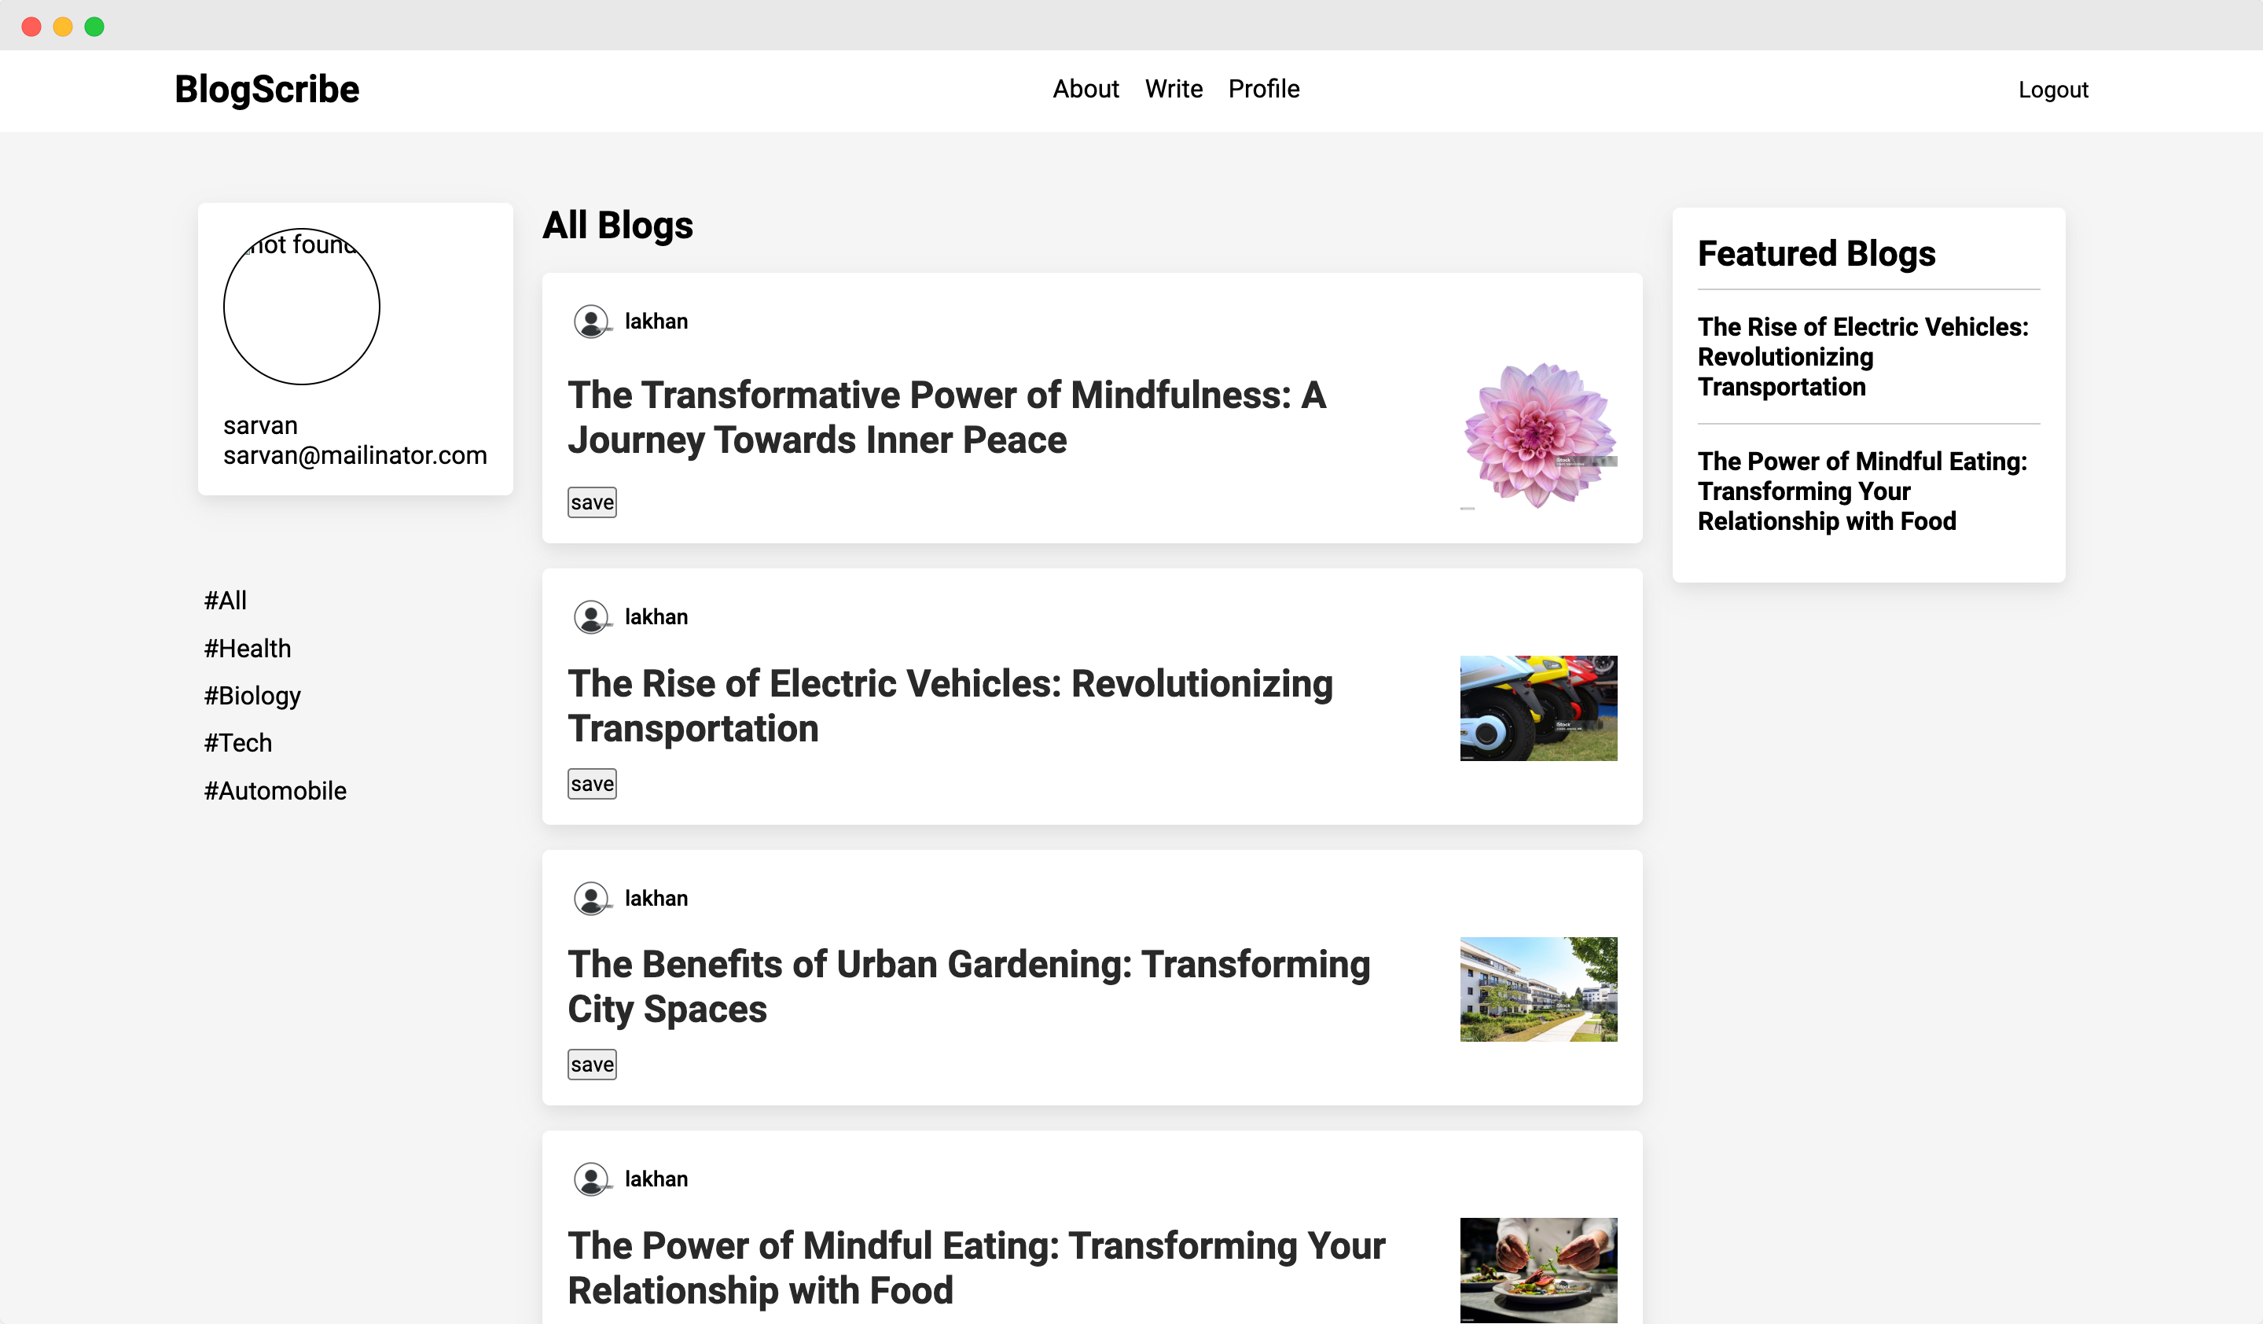Save the Electric Vehicles blog post
This screenshot has width=2263, height=1324.
(x=592, y=784)
